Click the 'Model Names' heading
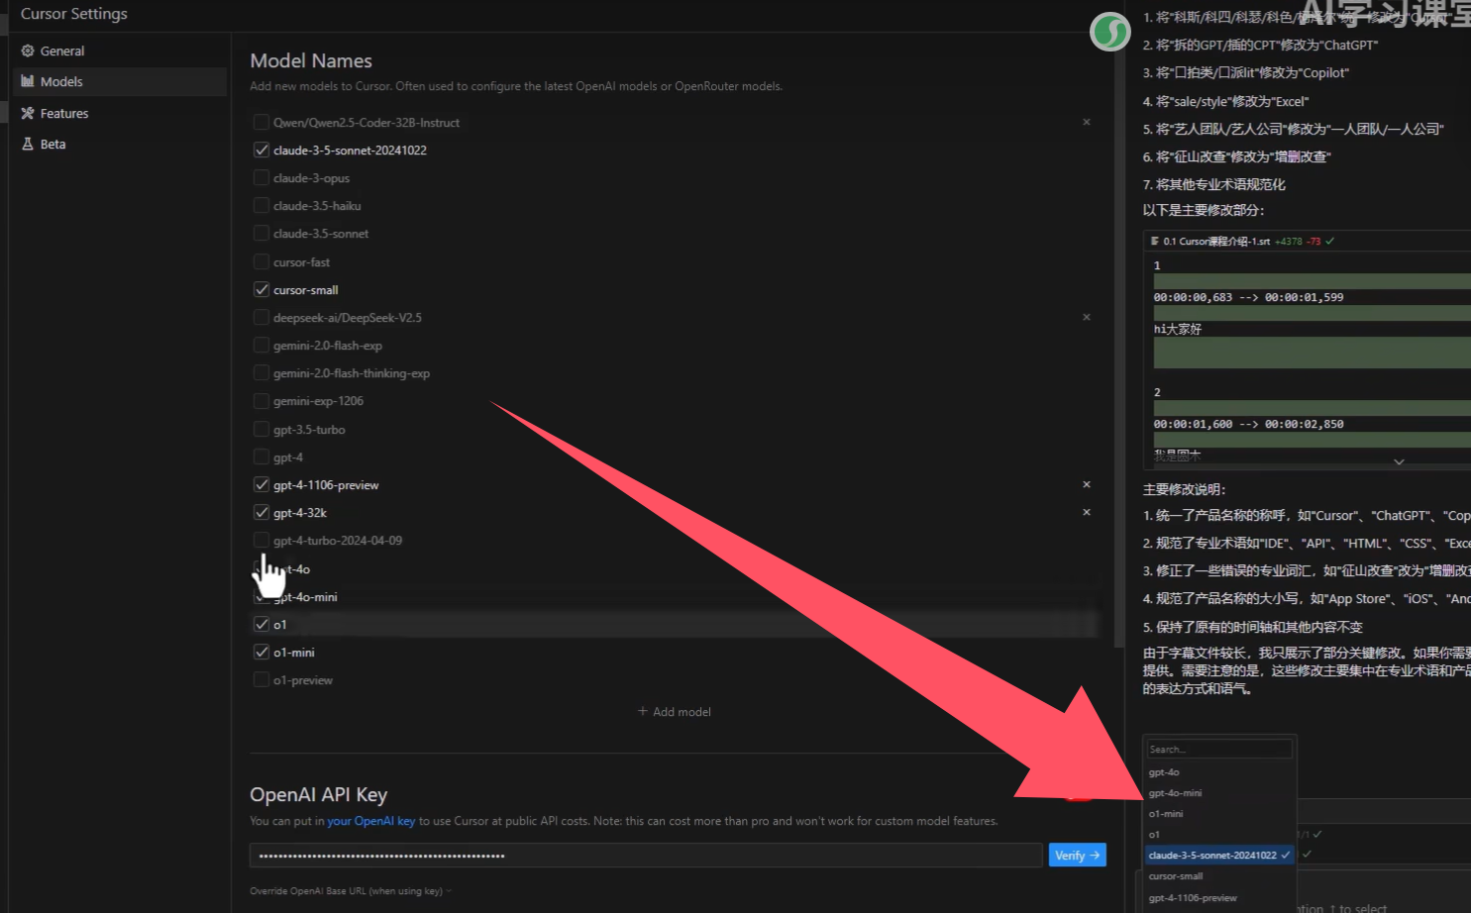 [x=311, y=60]
